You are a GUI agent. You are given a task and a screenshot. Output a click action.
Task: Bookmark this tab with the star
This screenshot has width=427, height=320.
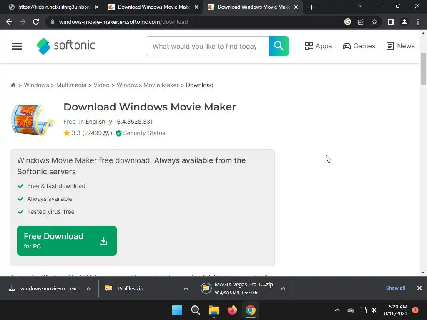(x=374, y=22)
